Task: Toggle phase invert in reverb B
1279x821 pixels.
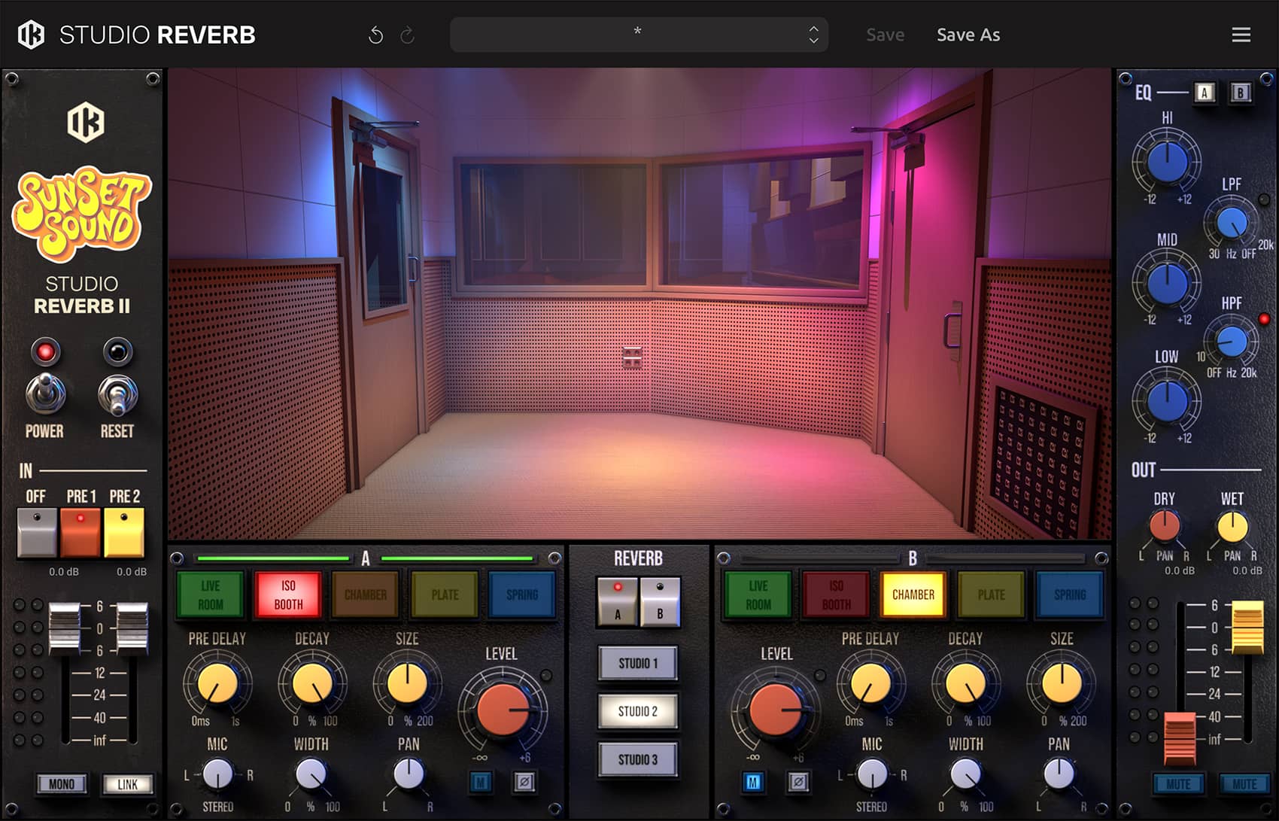Action: [798, 783]
